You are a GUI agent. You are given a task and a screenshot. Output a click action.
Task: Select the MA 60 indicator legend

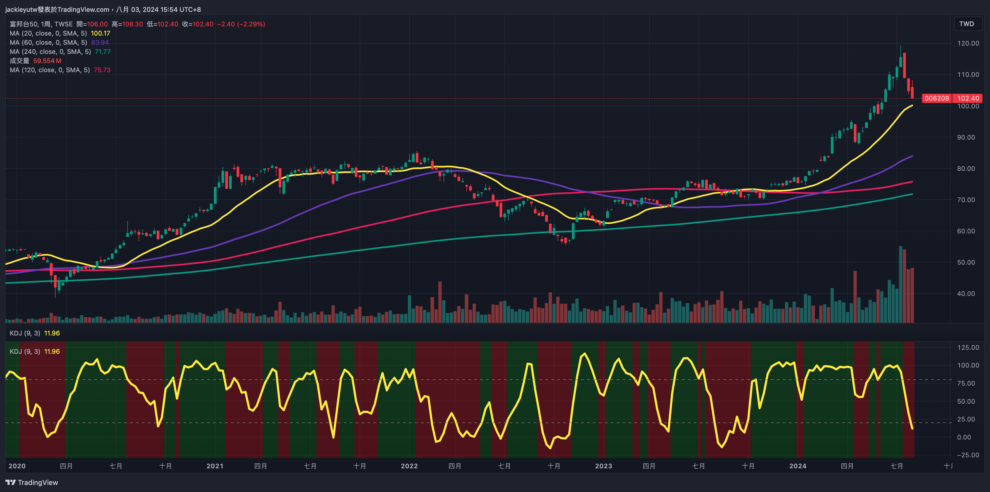[x=48, y=43]
